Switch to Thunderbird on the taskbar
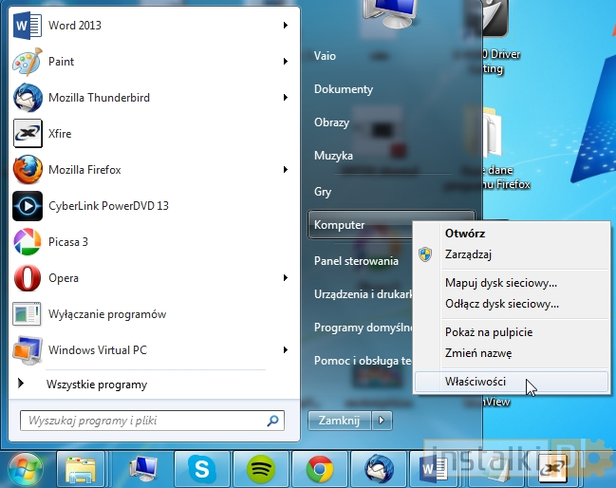616x488 pixels. 379,470
